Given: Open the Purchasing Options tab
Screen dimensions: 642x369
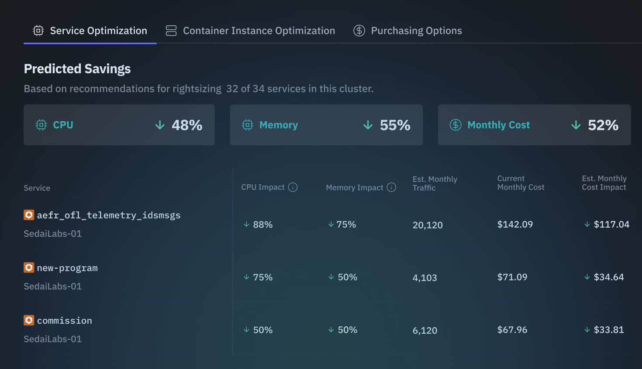Looking at the screenshot, I should [407, 31].
